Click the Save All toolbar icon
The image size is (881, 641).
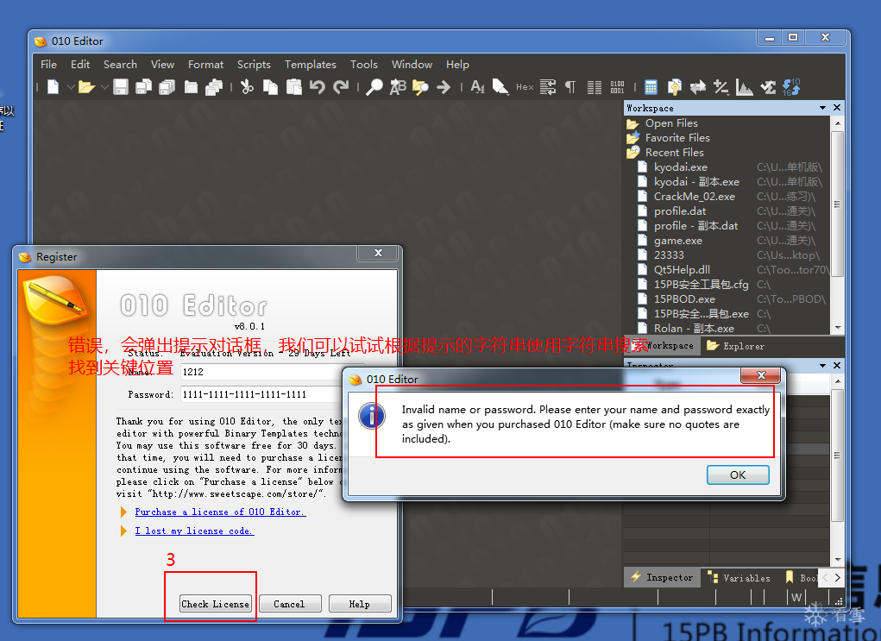pos(167,87)
